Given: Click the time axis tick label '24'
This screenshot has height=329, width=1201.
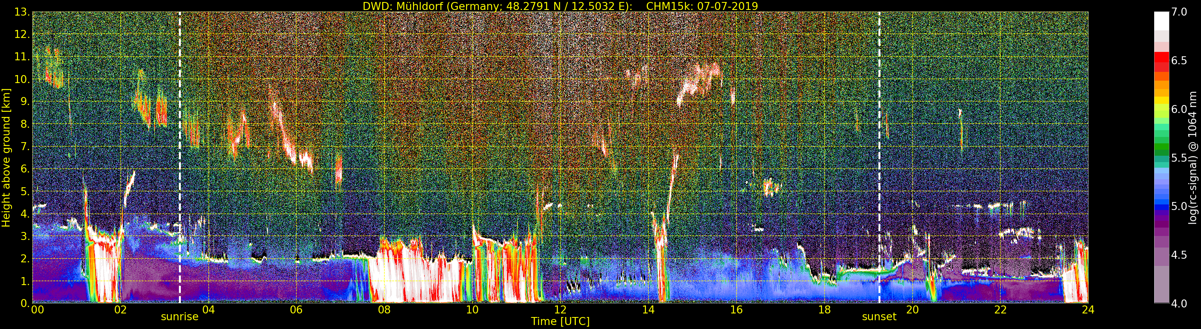Looking at the screenshot, I should pos(1088,310).
